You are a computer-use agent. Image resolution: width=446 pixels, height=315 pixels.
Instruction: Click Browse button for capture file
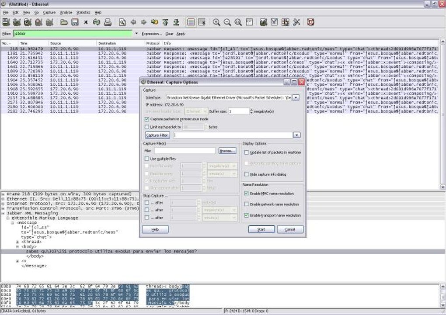tap(227, 151)
